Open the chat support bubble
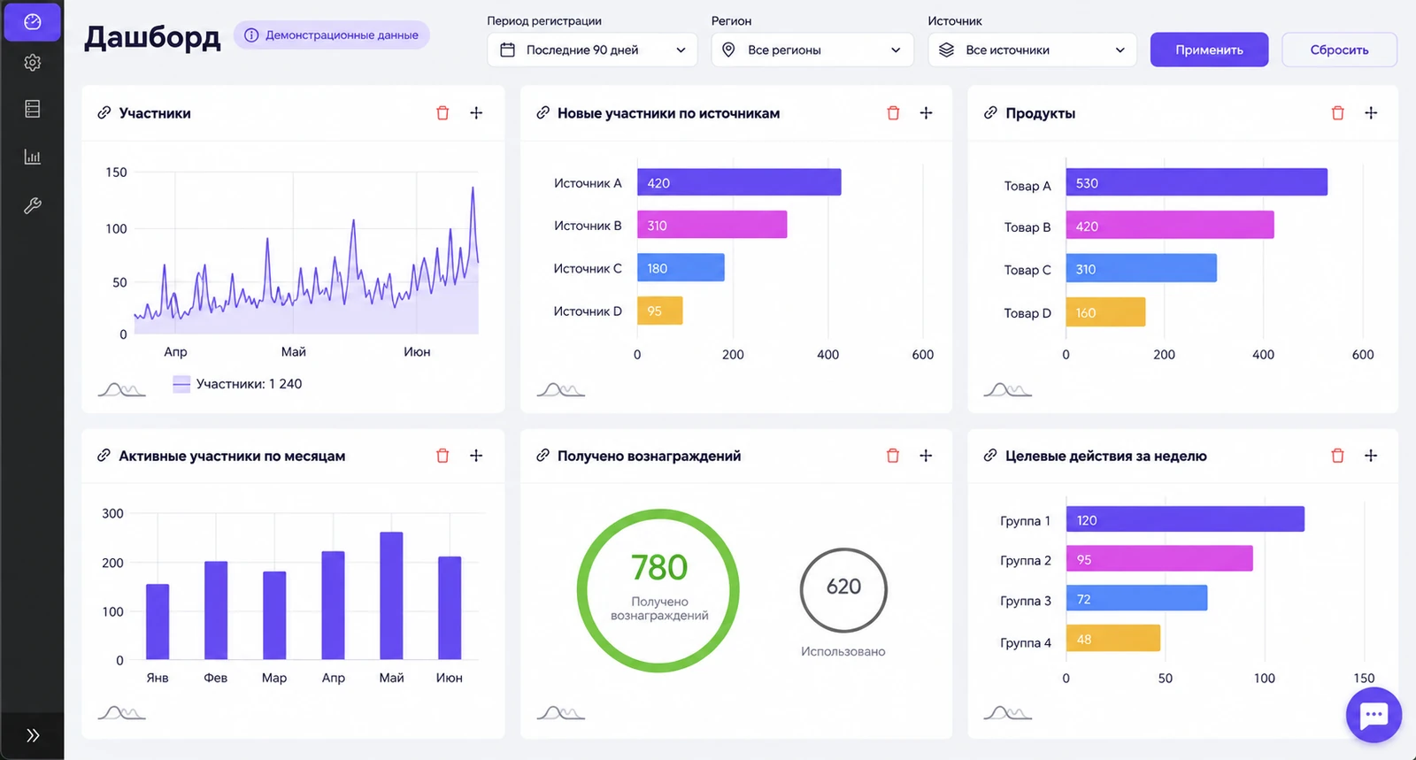Viewport: 1416px width, 760px height. click(x=1374, y=715)
